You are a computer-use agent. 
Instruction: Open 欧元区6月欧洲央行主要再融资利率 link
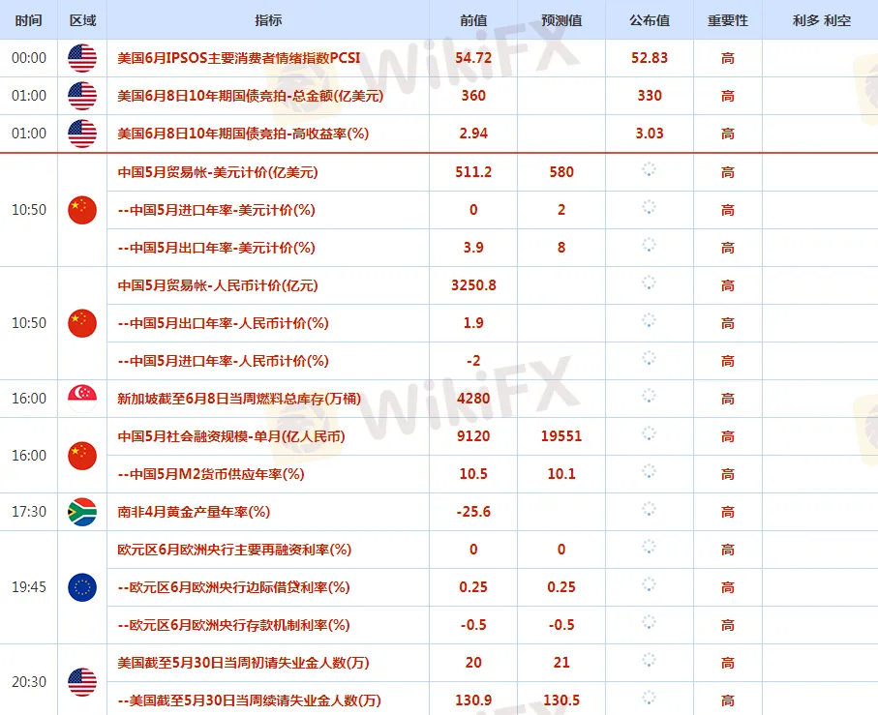pyautogui.click(x=233, y=550)
